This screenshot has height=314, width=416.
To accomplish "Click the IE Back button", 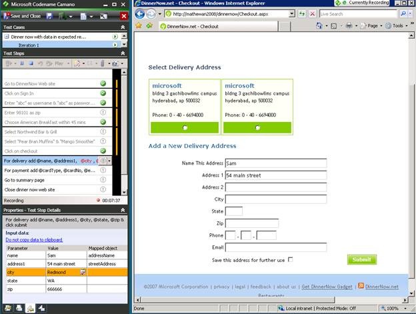I will [140, 14].
